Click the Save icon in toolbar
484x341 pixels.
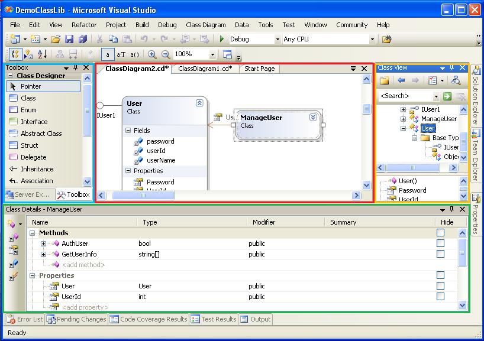click(x=69, y=39)
